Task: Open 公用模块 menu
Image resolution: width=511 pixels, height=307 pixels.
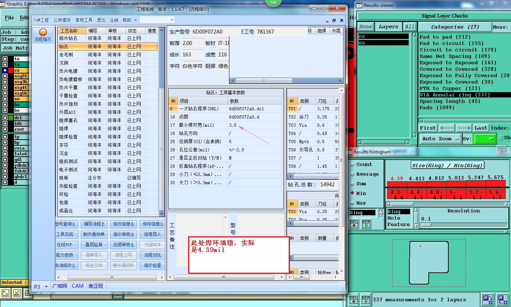Action: (62, 20)
